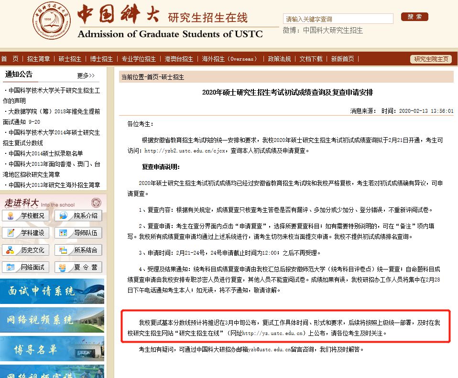
Task: Click the 学校概况 button label
Action: pyautogui.click(x=33, y=216)
